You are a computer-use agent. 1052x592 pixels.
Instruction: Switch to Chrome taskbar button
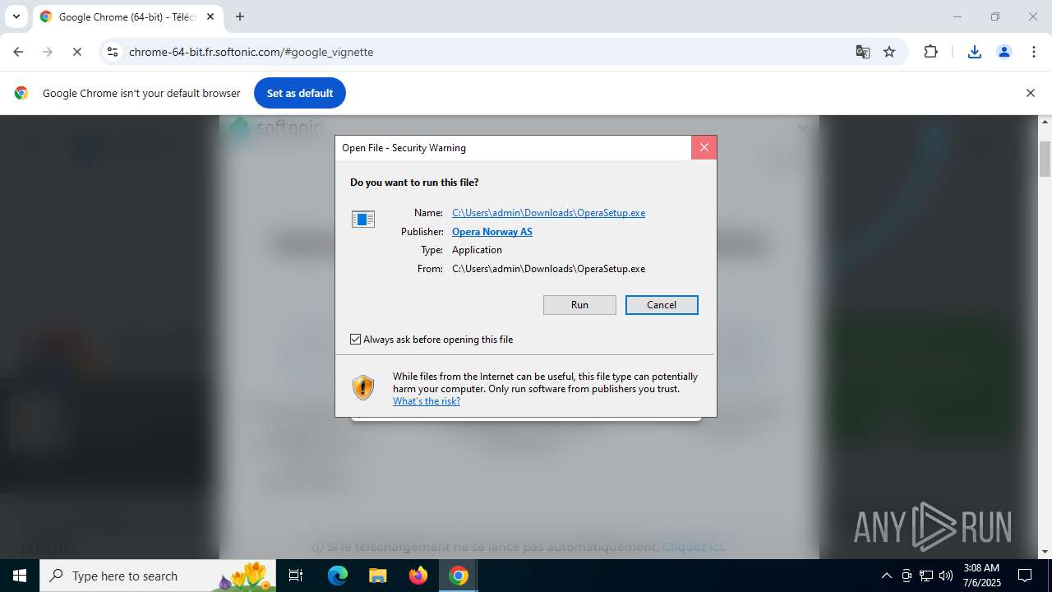[459, 576]
